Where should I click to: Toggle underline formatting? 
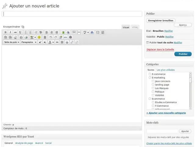pyautogui.click(x=20, y=33)
